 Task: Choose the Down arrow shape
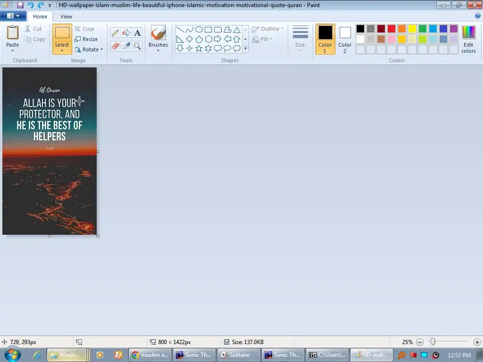[x=180, y=49]
